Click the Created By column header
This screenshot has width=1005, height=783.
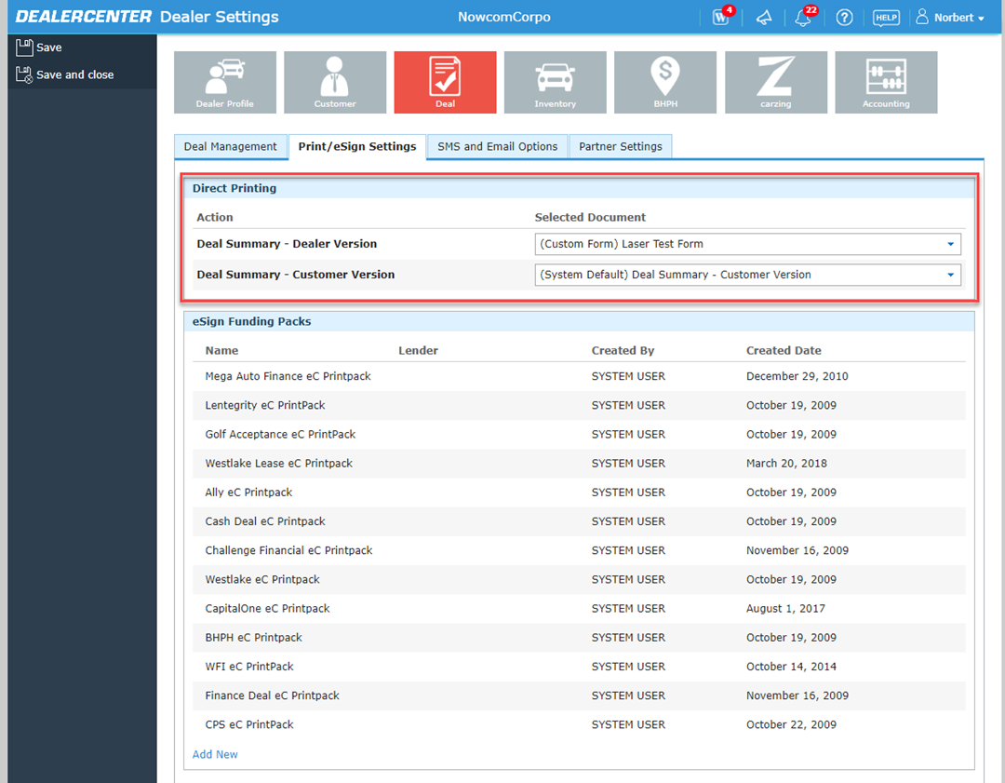coord(623,351)
